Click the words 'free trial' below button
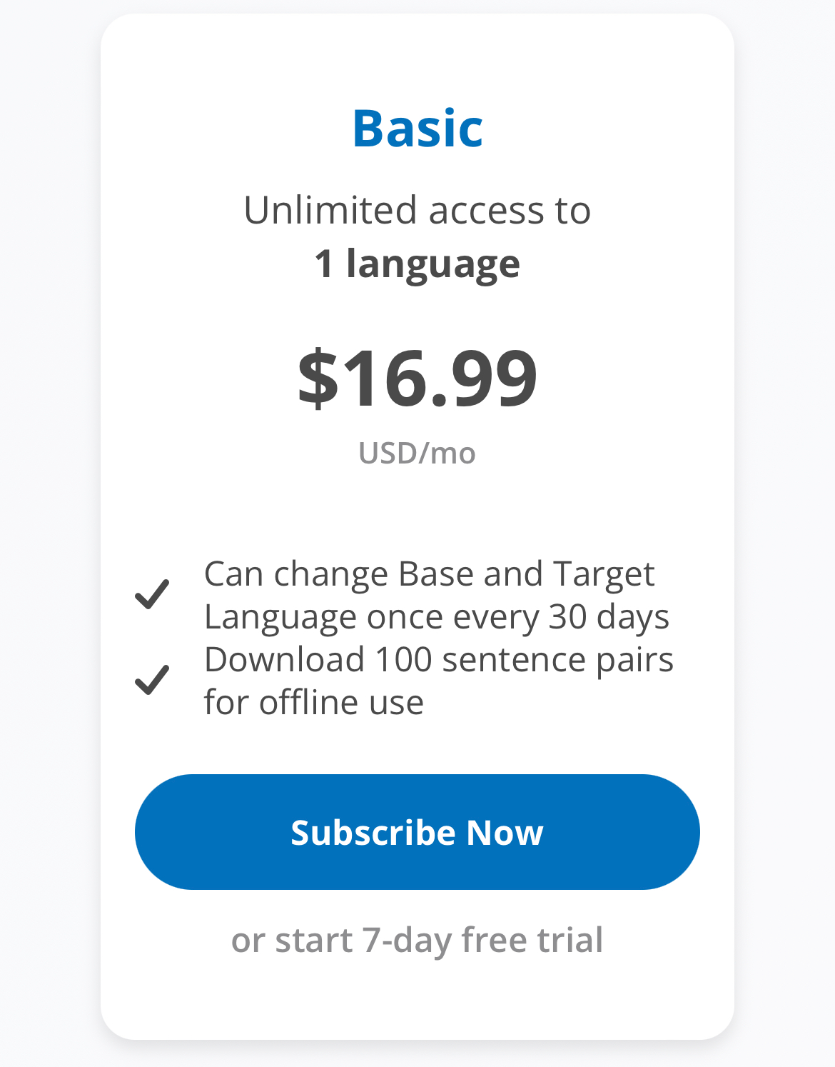835x1067 pixels. [532, 940]
